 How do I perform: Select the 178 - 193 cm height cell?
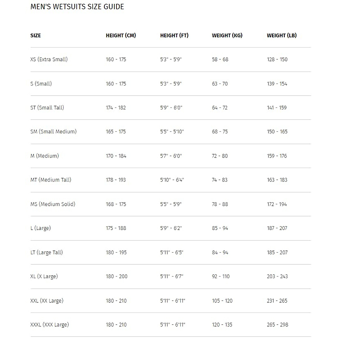pos(116,180)
